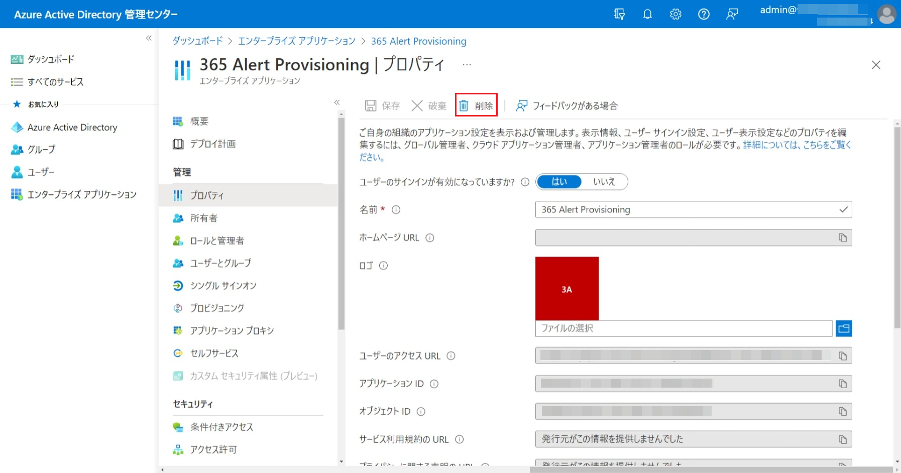Click the logo file browse folder icon
Viewport: 901px width, 473px height.
click(844, 328)
